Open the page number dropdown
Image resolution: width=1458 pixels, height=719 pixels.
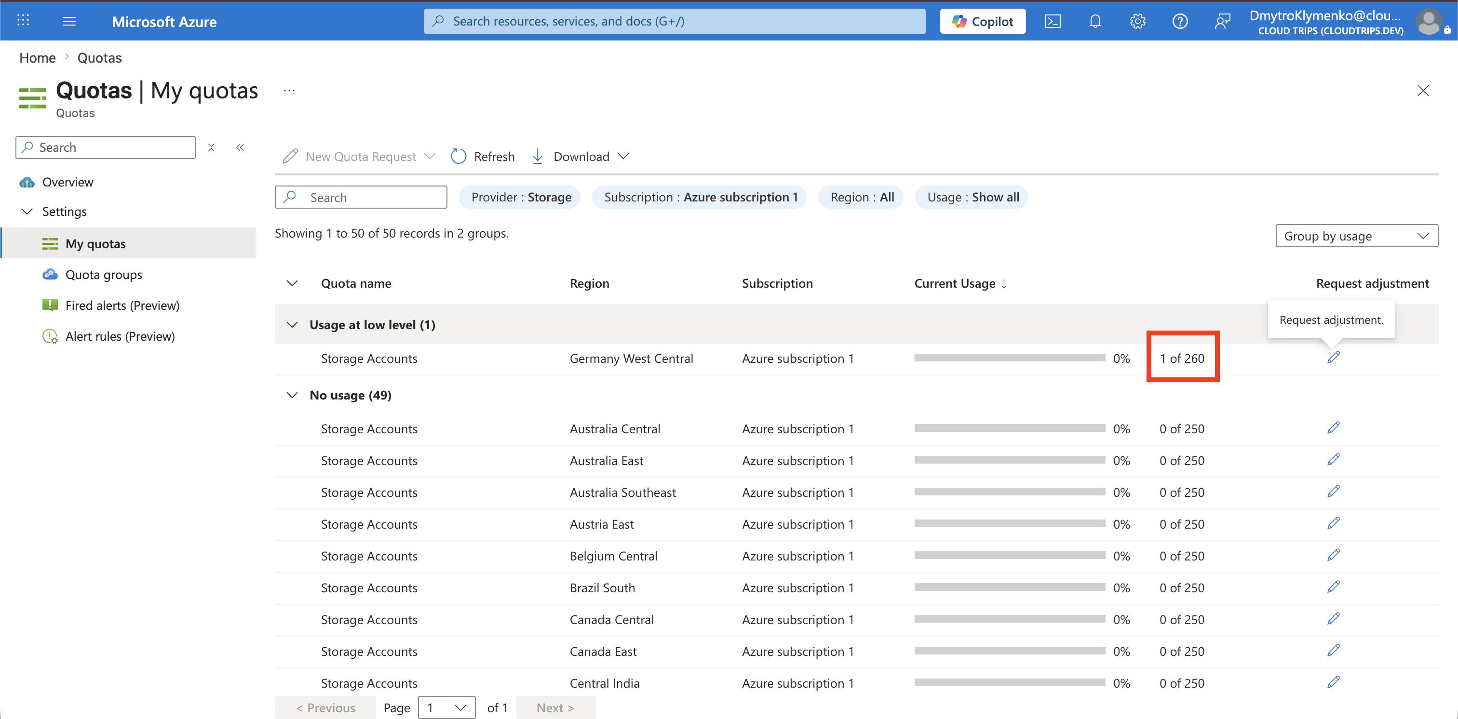click(446, 708)
